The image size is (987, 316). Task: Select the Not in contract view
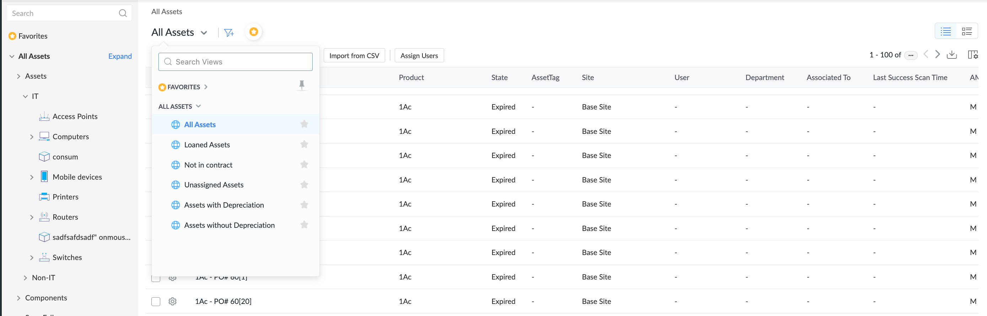pos(208,165)
